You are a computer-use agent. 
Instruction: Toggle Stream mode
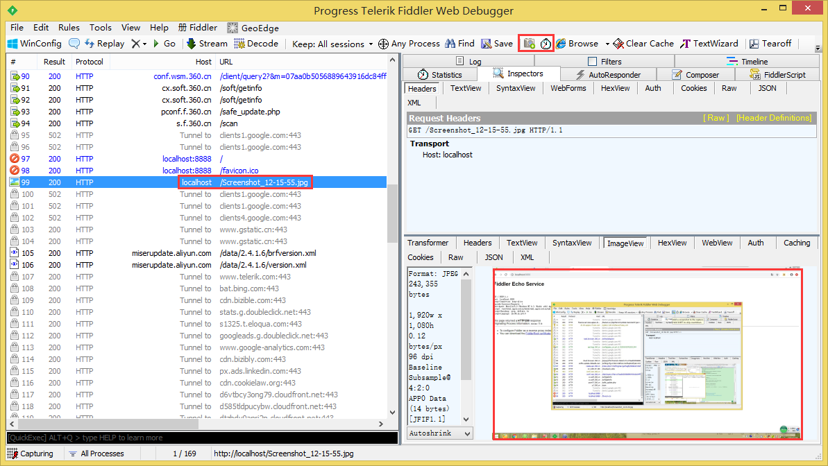coord(207,44)
